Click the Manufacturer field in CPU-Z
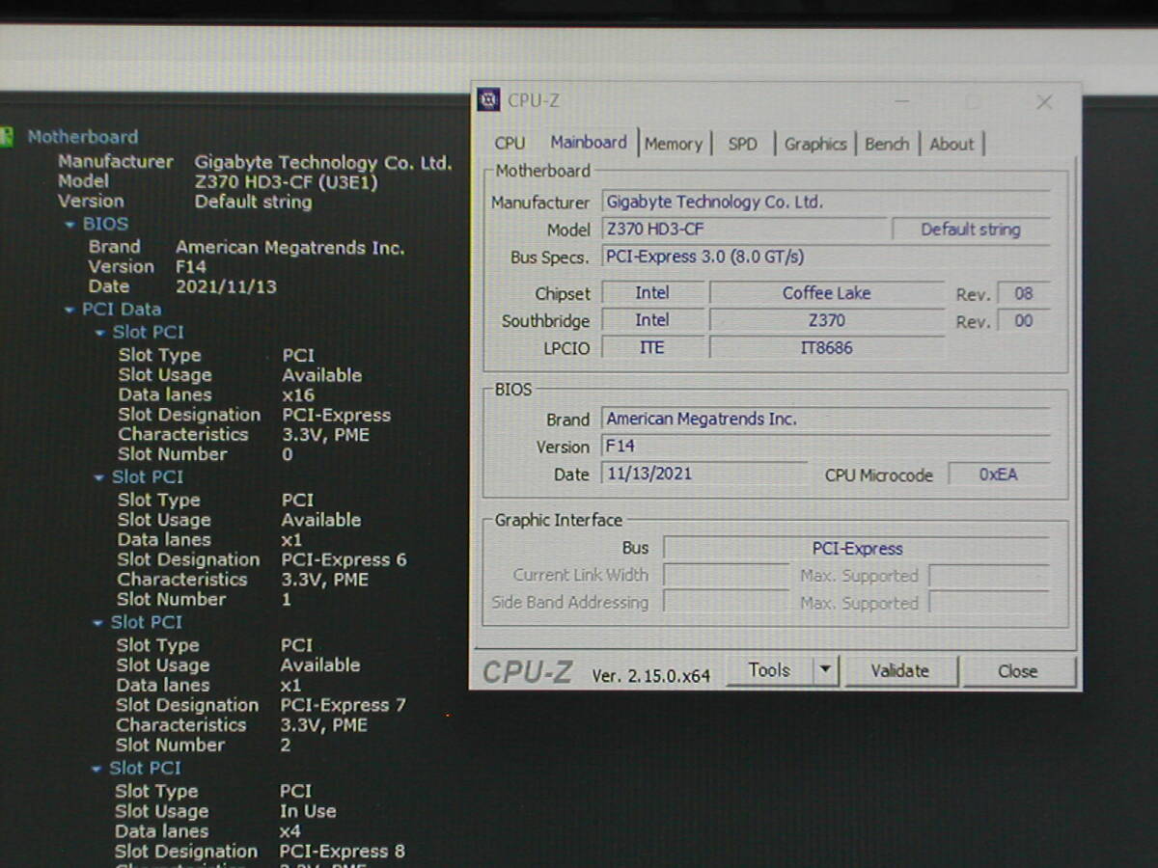The image size is (1158, 868). point(825,202)
